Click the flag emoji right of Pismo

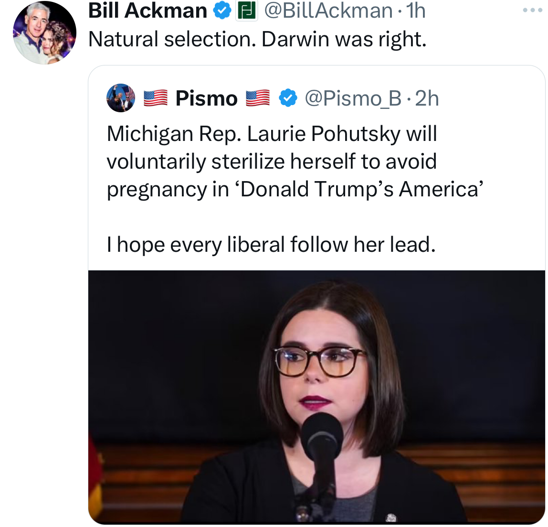(258, 98)
